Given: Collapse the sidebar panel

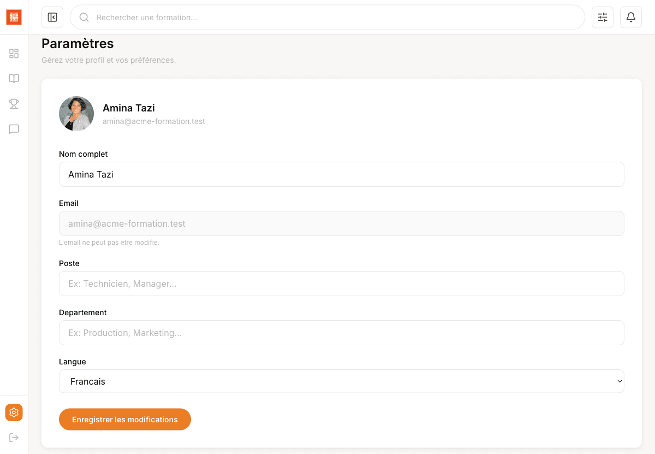Looking at the screenshot, I should 52,17.
